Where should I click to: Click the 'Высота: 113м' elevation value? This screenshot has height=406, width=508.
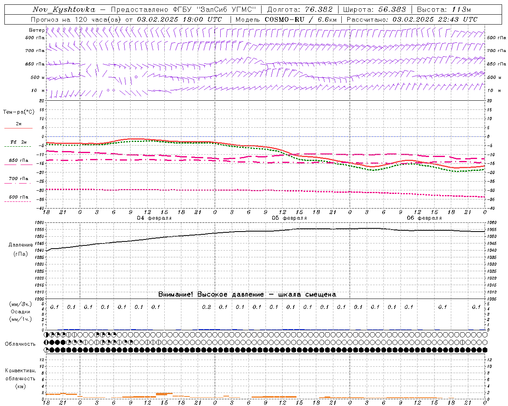tap(444, 10)
